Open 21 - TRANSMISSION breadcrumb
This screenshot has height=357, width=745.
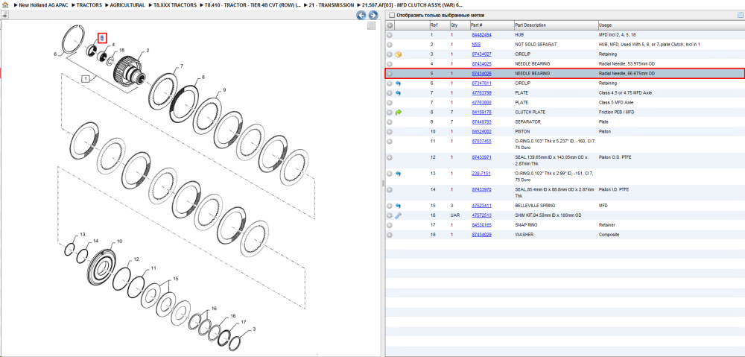[332, 4]
